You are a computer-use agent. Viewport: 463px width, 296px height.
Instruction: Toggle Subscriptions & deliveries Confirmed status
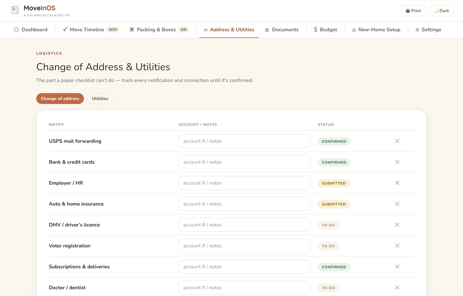pyautogui.click(x=334, y=267)
